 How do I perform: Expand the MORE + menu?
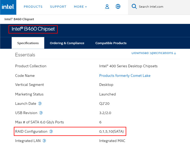(x=81, y=7)
